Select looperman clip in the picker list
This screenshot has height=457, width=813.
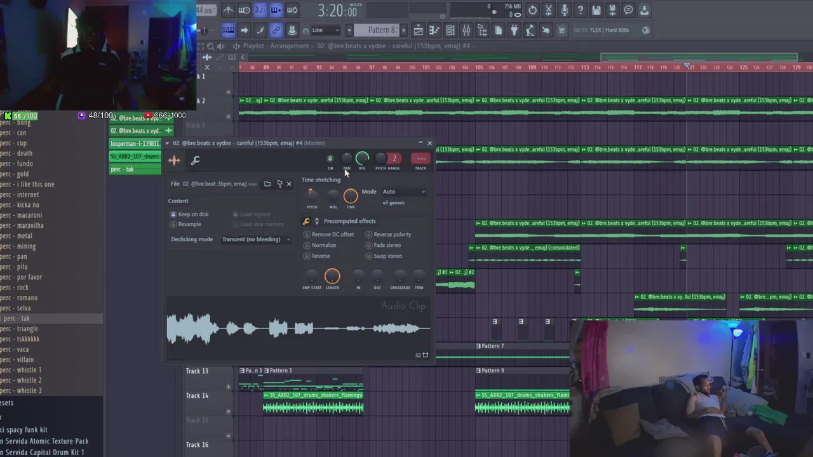pyautogui.click(x=135, y=143)
